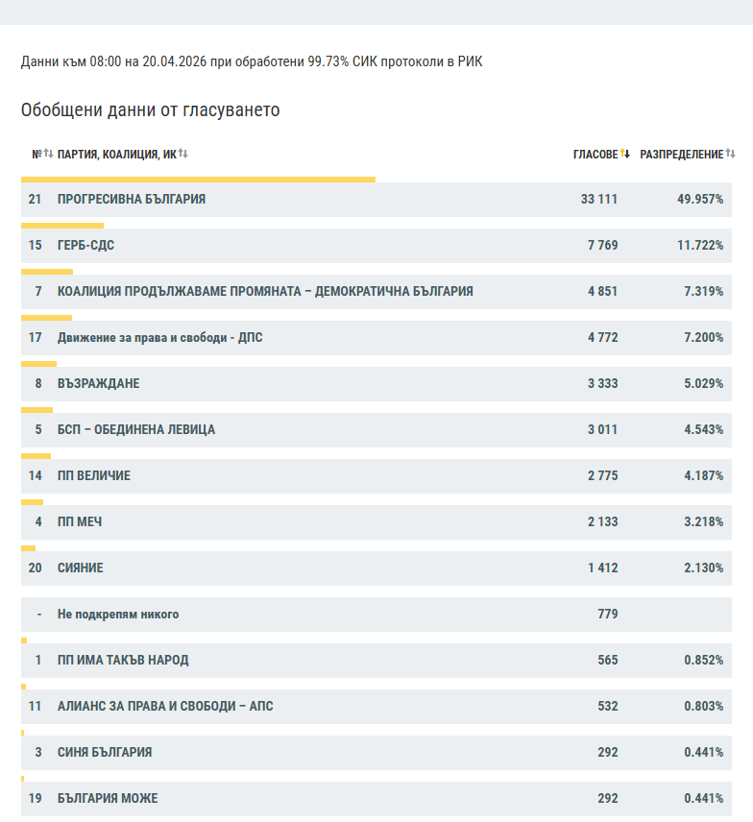
Task: Click the 49.957% distribution value
Action: click(x=700, y=200)
